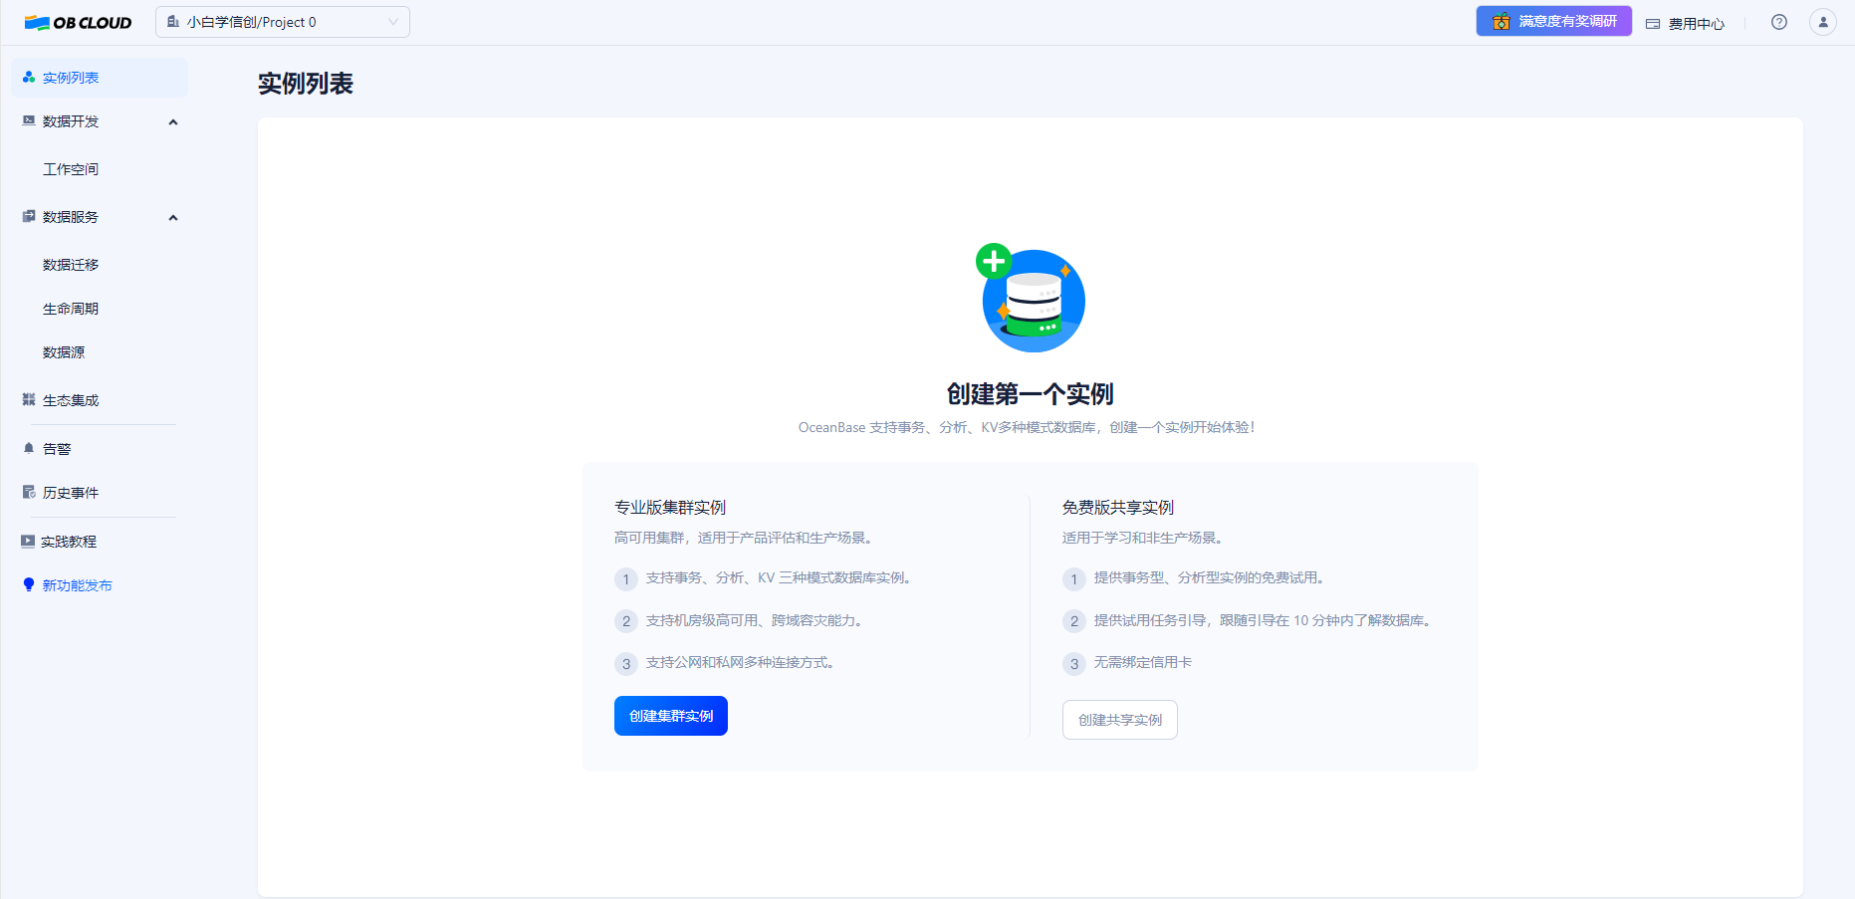Open 告警 alerts page

click(57, 449)
